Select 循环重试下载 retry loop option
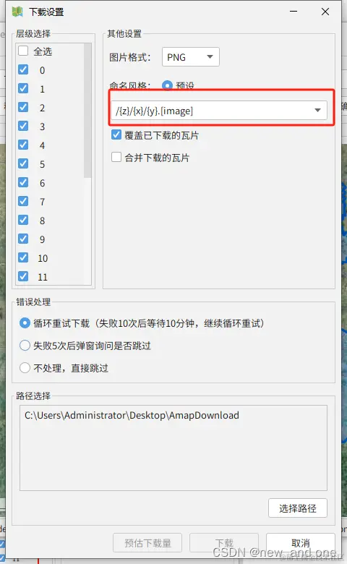This screenshot has height=564, width=347. point(25,323)
